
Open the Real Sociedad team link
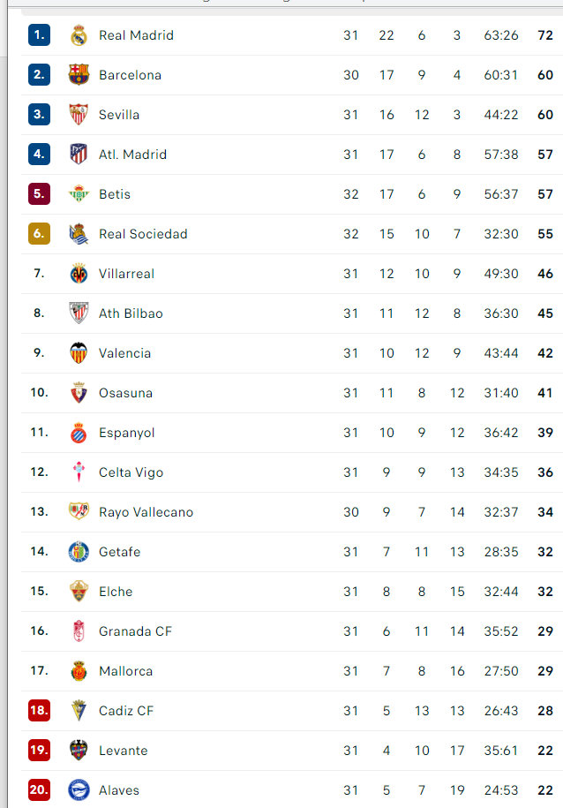(143, 234)
